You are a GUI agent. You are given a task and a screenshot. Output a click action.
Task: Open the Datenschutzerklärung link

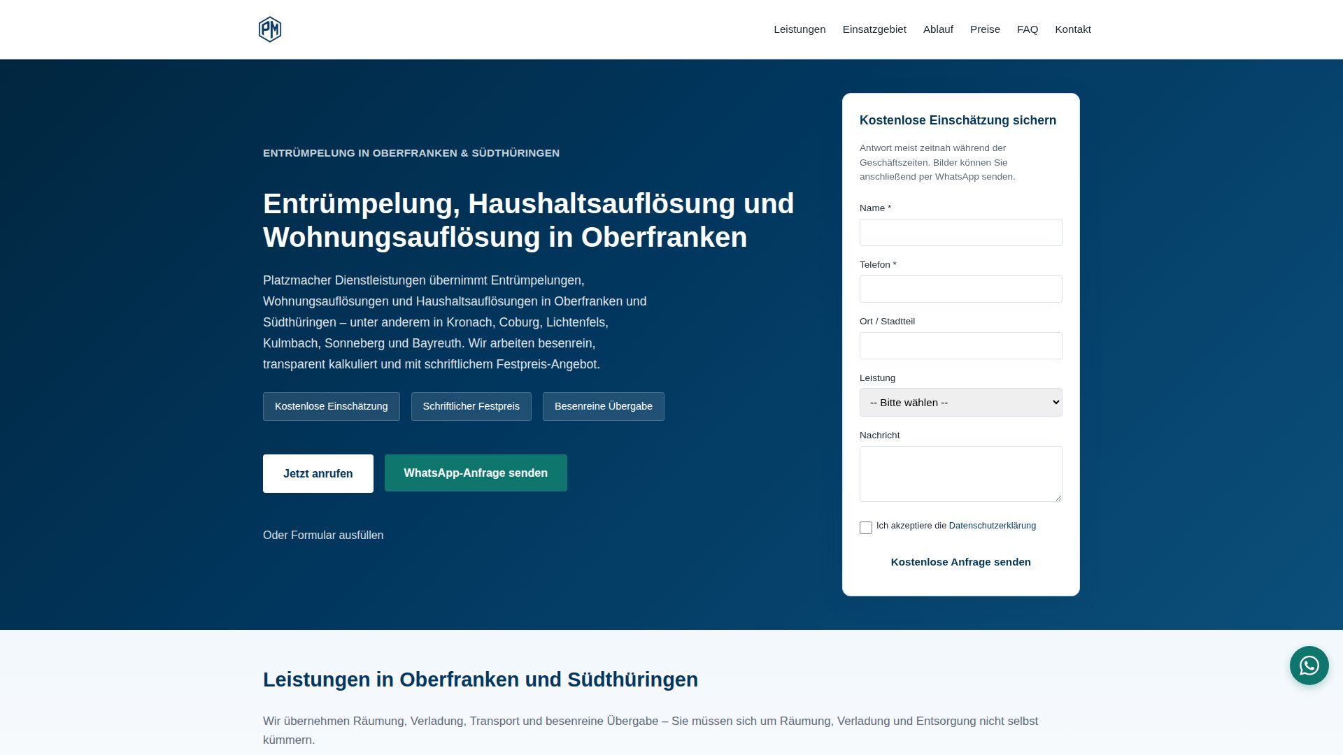pyautogui.click(x=992, y=526)
